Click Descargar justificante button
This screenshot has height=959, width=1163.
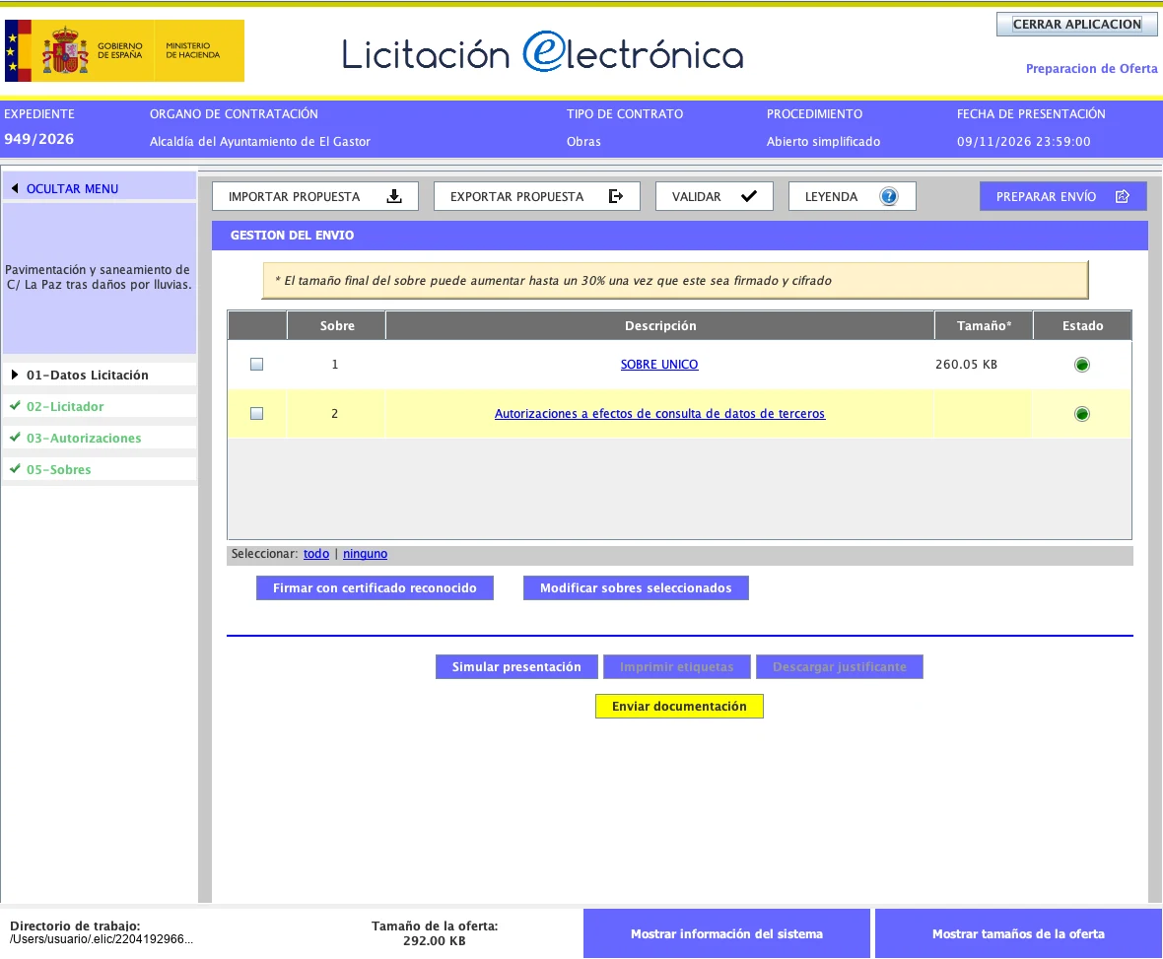pos(840,667)
